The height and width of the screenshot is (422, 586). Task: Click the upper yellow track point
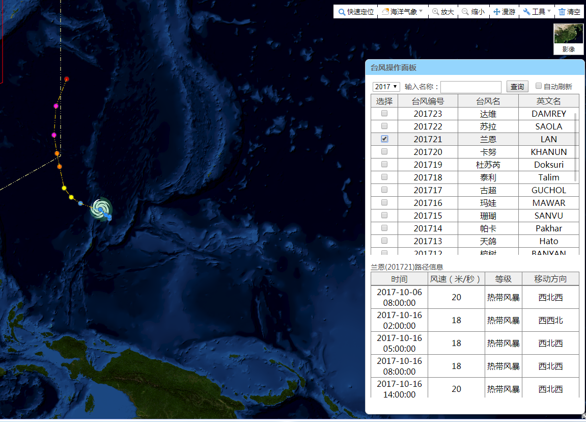tap(64, 188)
